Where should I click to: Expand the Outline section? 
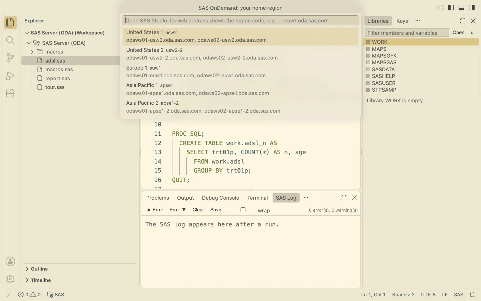coord(27,269)
